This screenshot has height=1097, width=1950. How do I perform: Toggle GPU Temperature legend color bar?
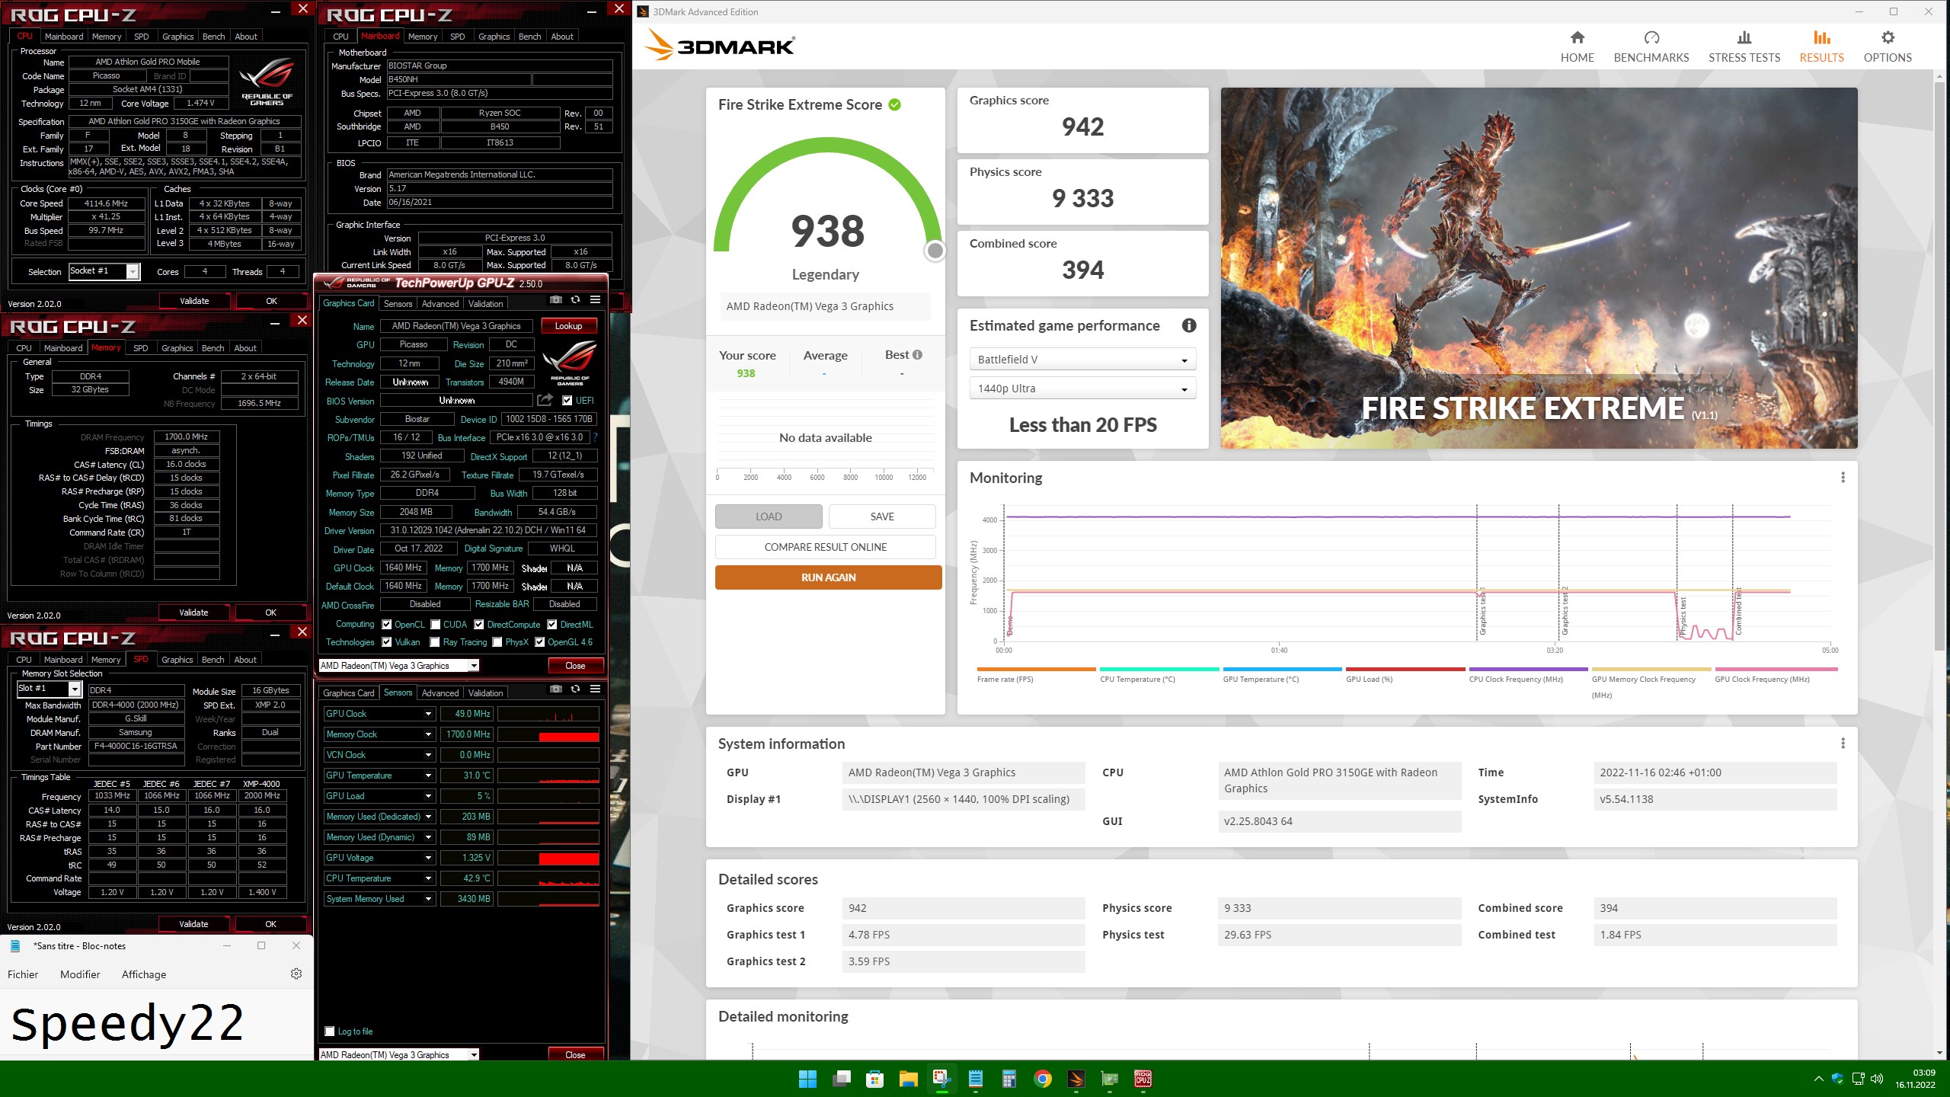click(1282, 670)
